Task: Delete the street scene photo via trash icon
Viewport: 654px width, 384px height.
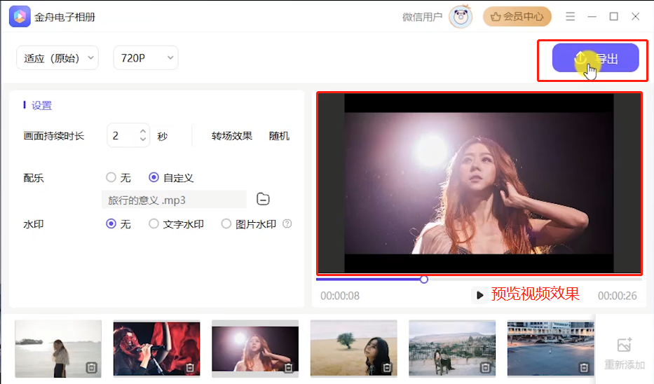Action: click(584, 367)
